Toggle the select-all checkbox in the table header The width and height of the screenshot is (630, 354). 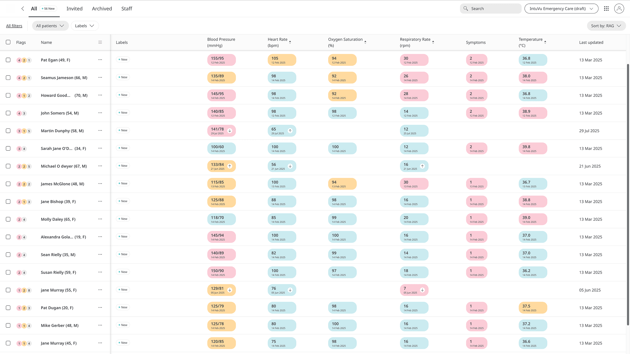pyautogui.click(x=8, y=42)
